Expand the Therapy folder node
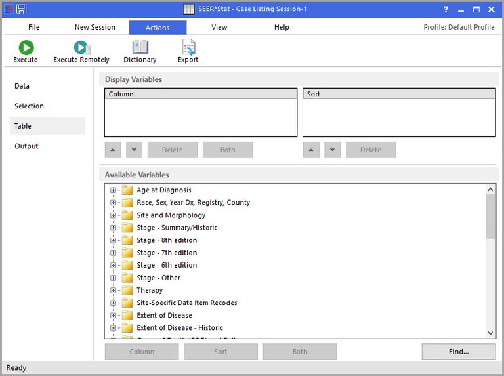 pos(114,290)
